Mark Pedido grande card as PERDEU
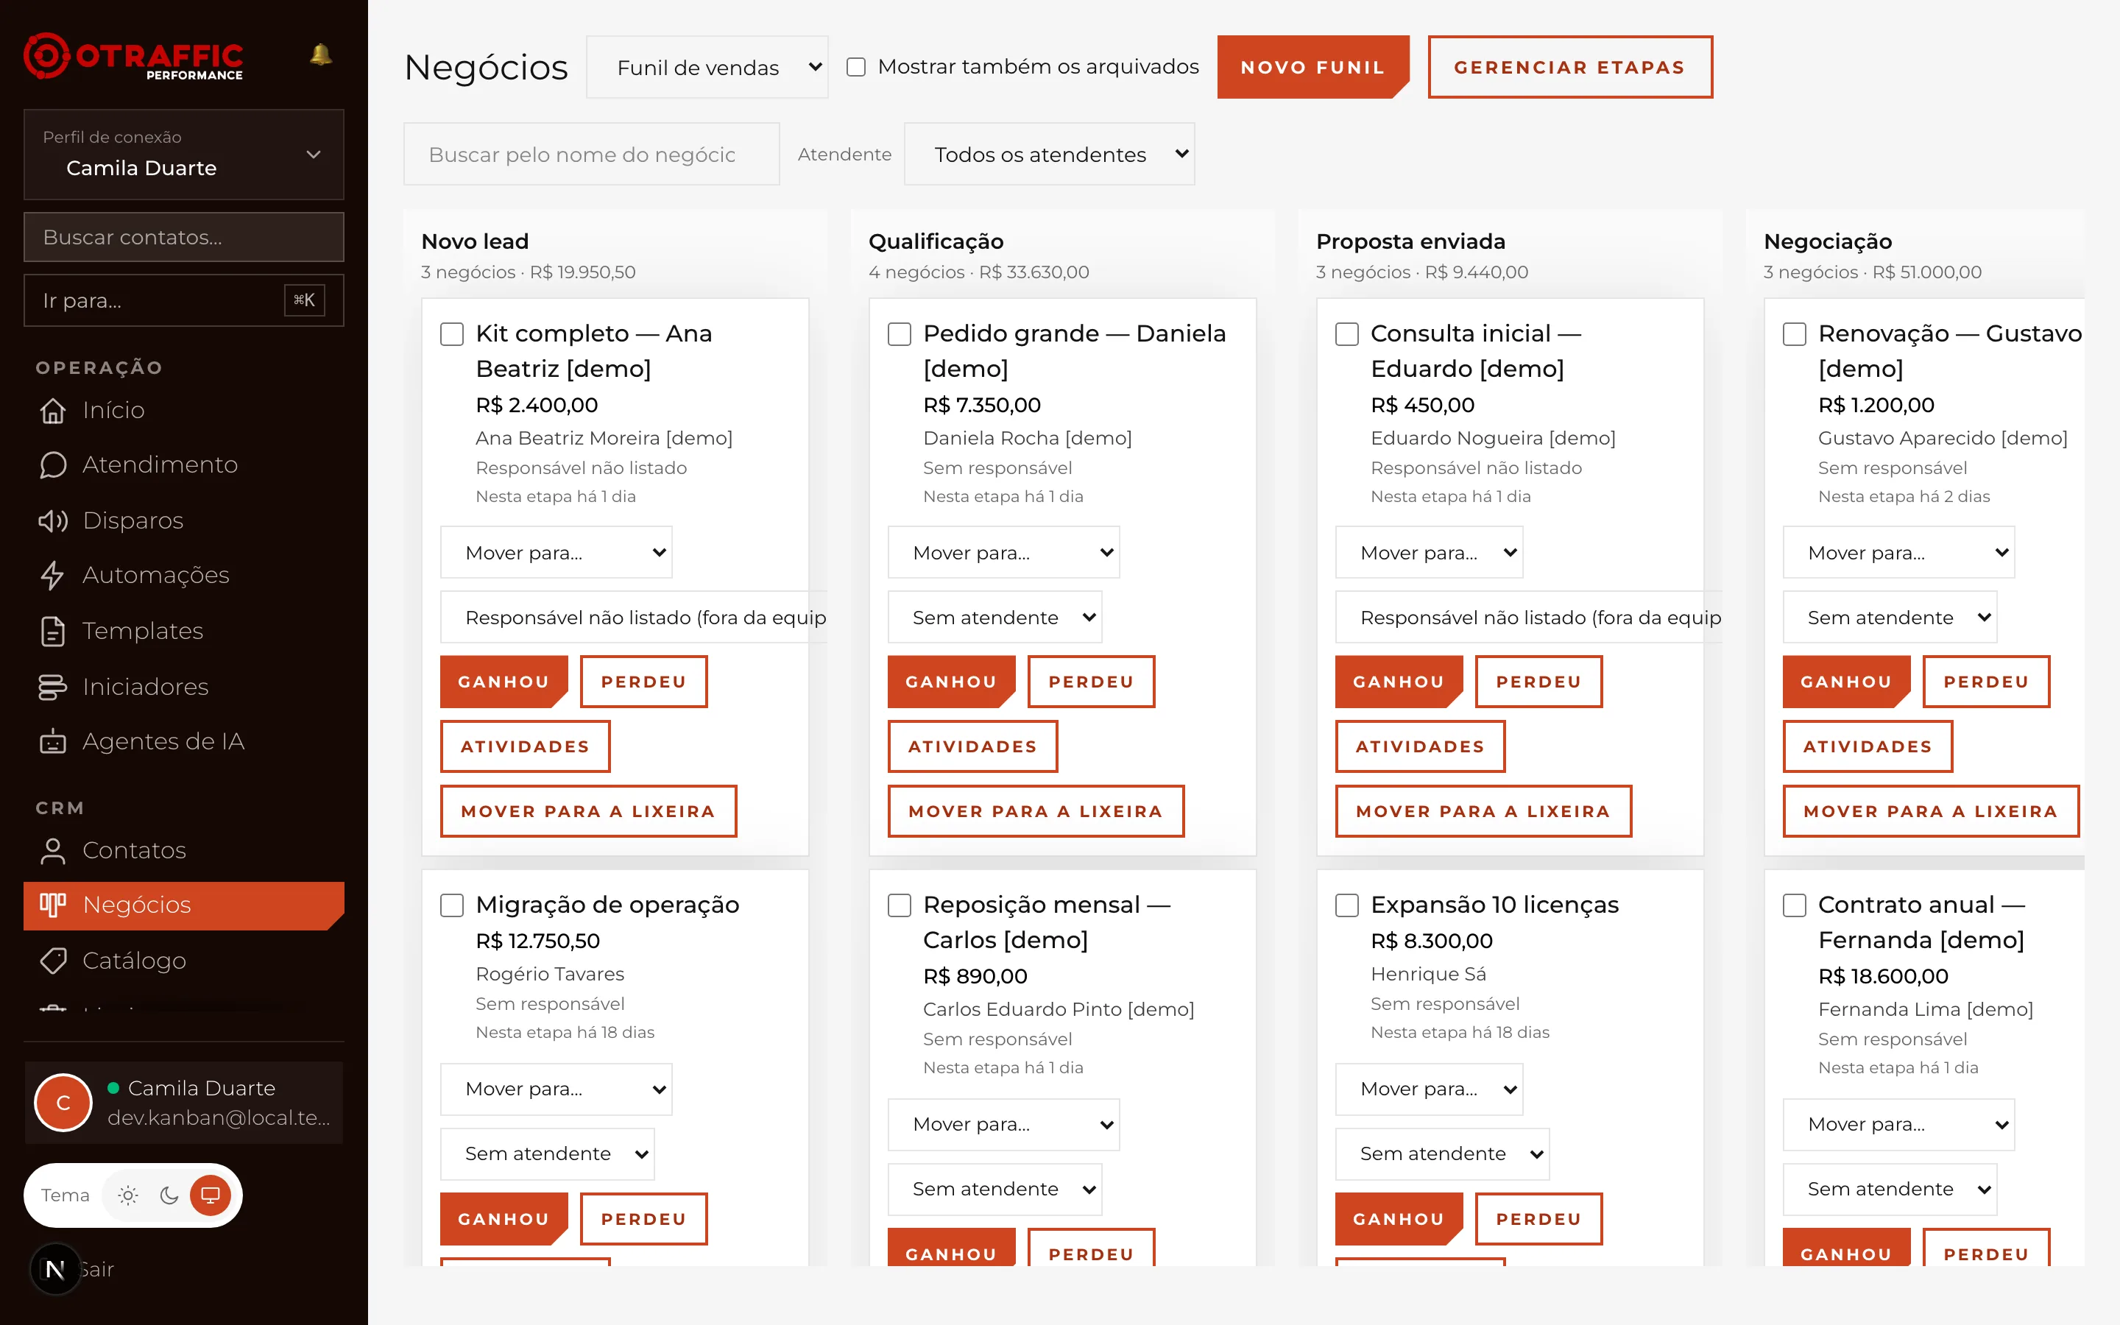Screen dimensions: 2120x1325 pyautogui.click(x=1091, y=682)
